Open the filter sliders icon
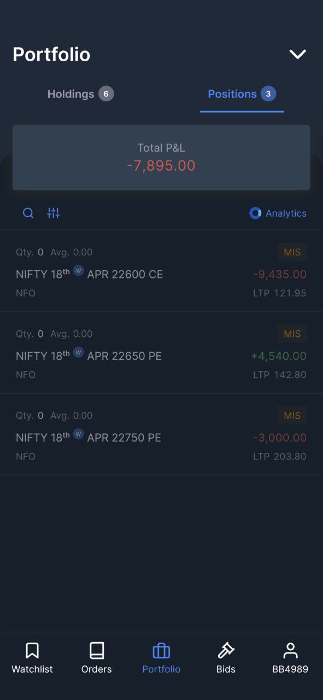 click(53, 213)
